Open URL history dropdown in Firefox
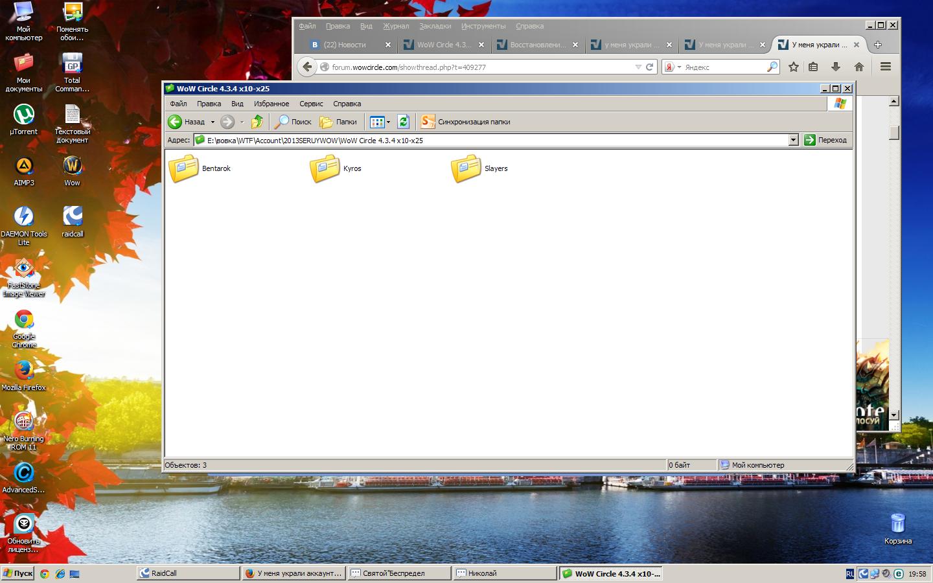The image size is (933, 583). (x=638, y=67)
